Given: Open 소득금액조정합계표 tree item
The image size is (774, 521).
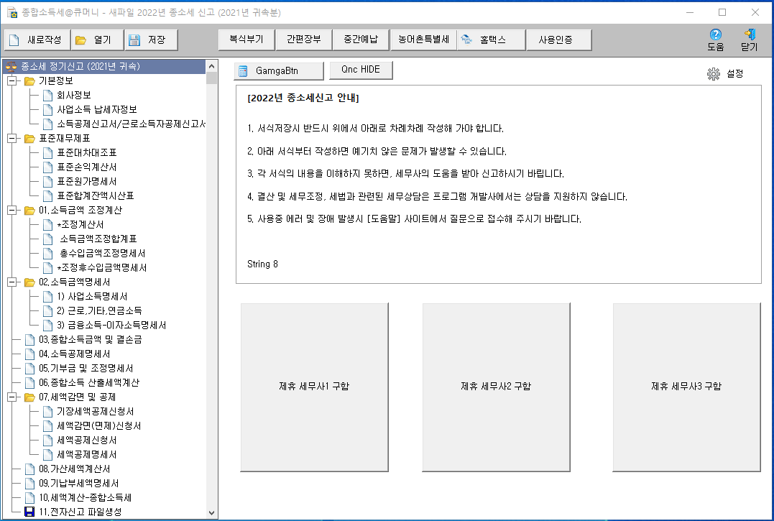Looking at the screenshot, I should click(98, 239).
